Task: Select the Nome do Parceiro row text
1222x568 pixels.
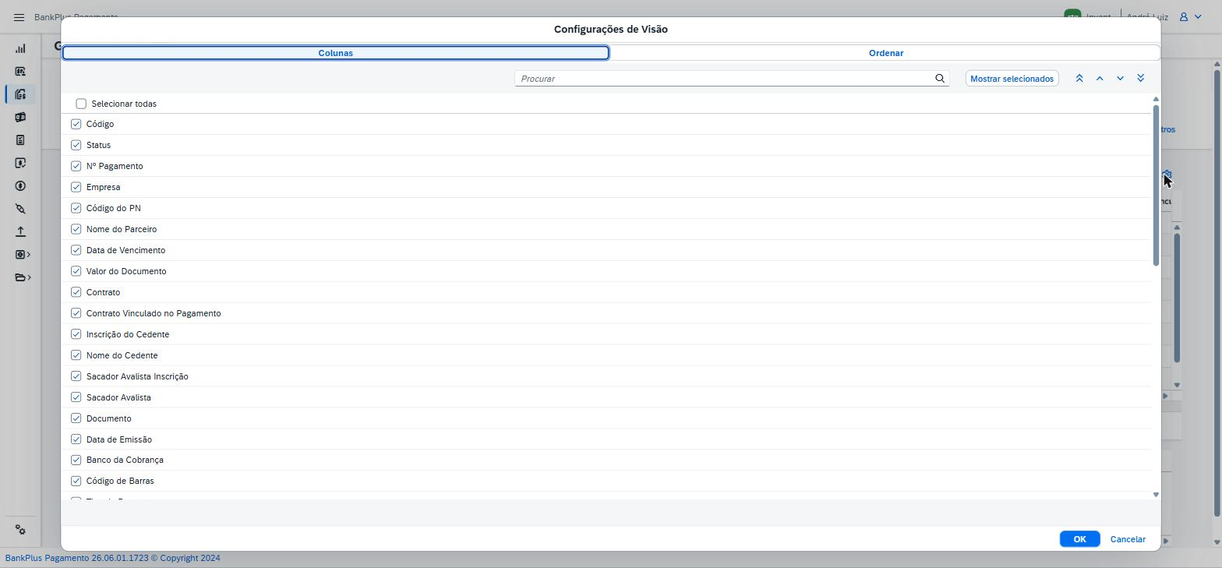Action: [122, 229]
